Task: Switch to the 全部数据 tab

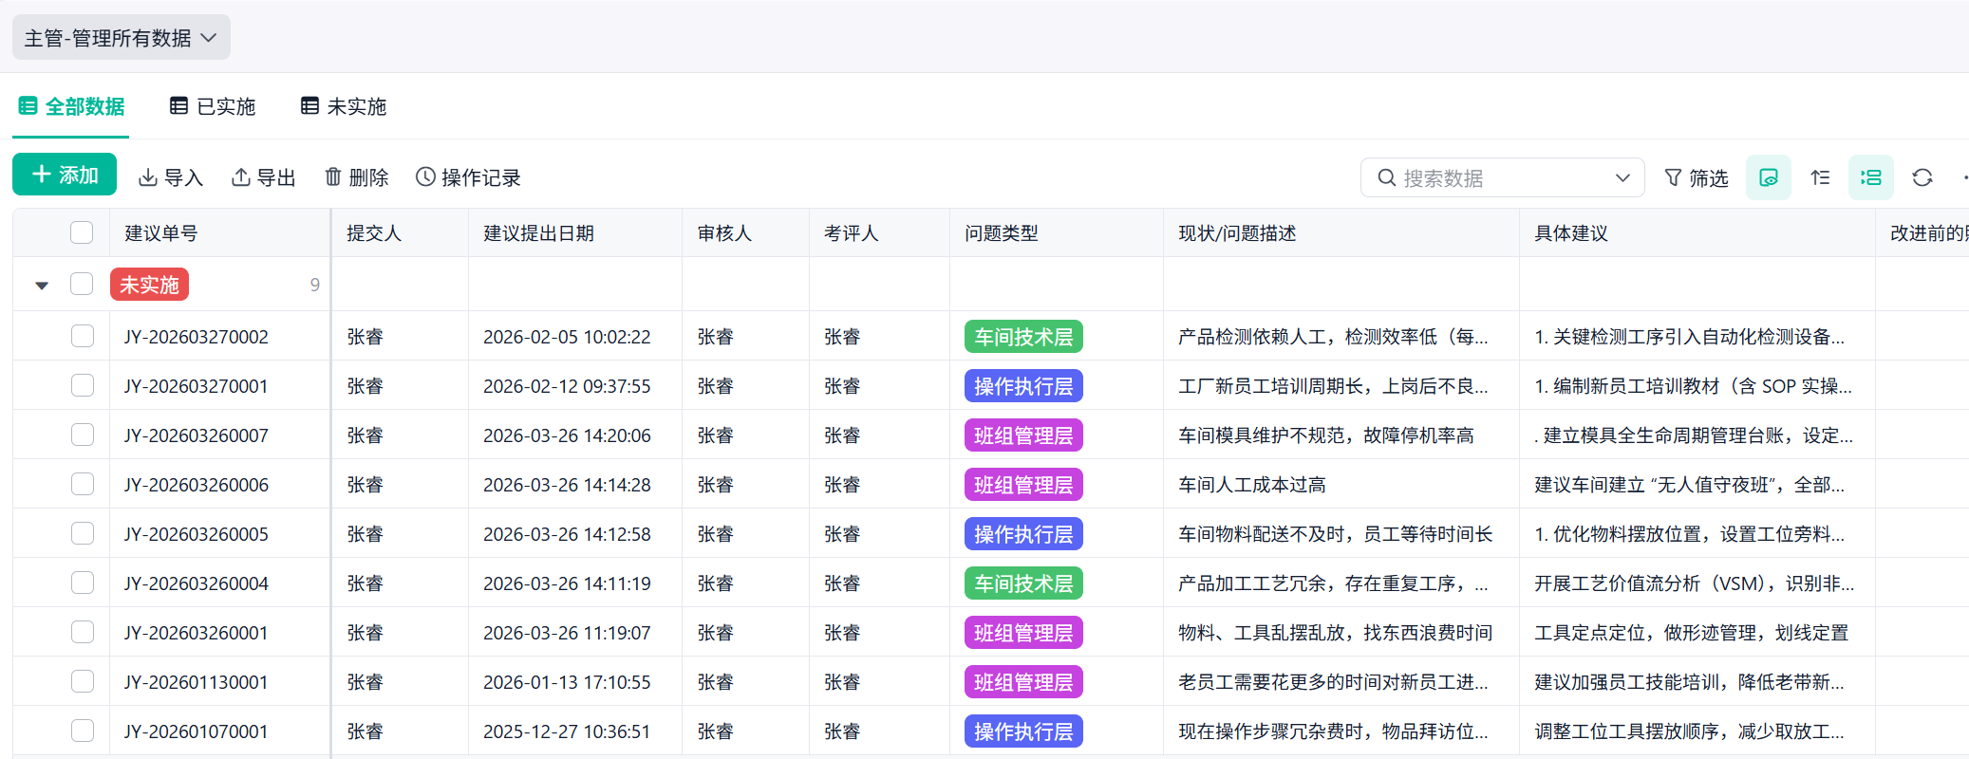Action: pos(72,106)
